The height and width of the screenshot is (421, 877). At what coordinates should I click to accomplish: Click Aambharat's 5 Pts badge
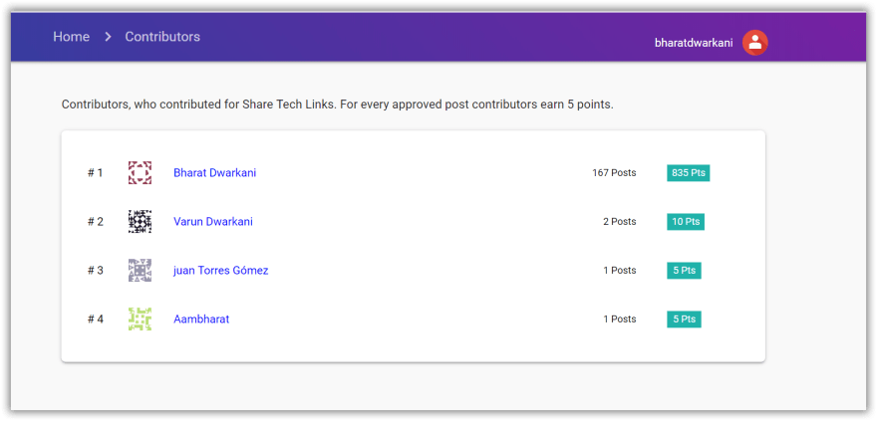(684, 318)
